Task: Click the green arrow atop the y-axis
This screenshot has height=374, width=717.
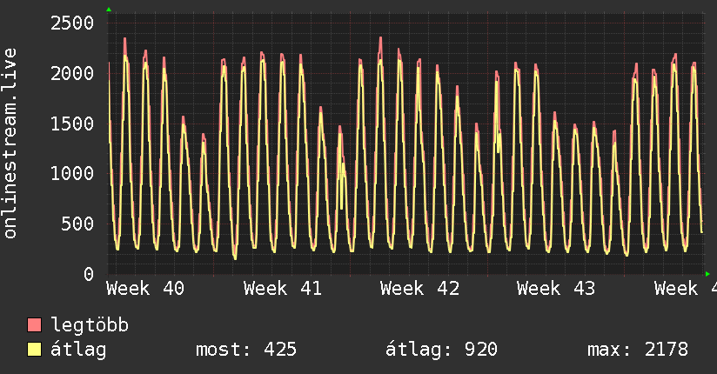Action: click(x=109, y=10)
